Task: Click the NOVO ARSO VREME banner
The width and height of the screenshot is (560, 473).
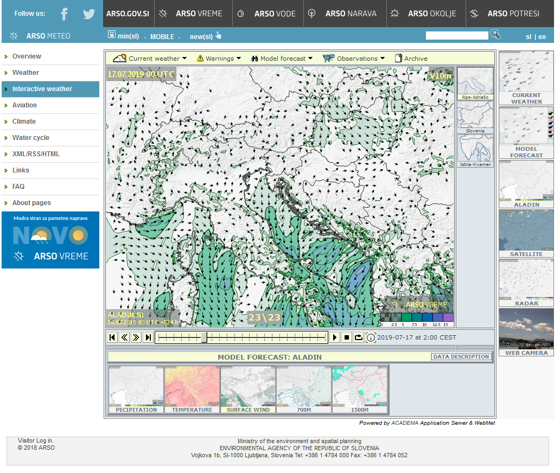Action: [50, 240]
